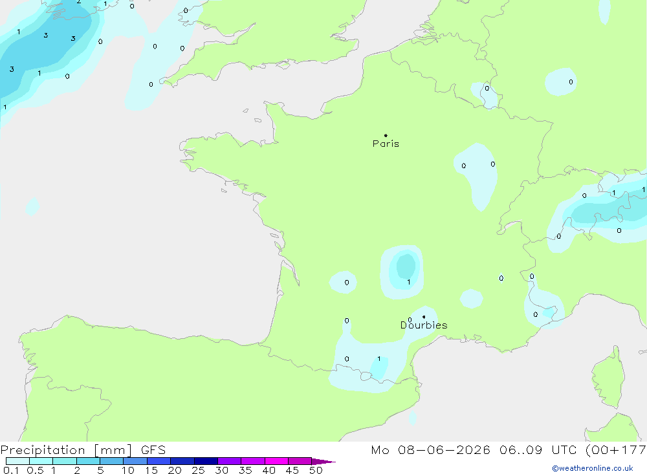Select the 30 mm purple legend swatch

229,461
